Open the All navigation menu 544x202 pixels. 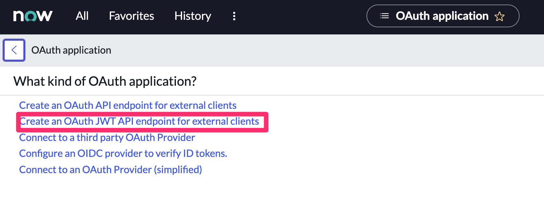82,16
